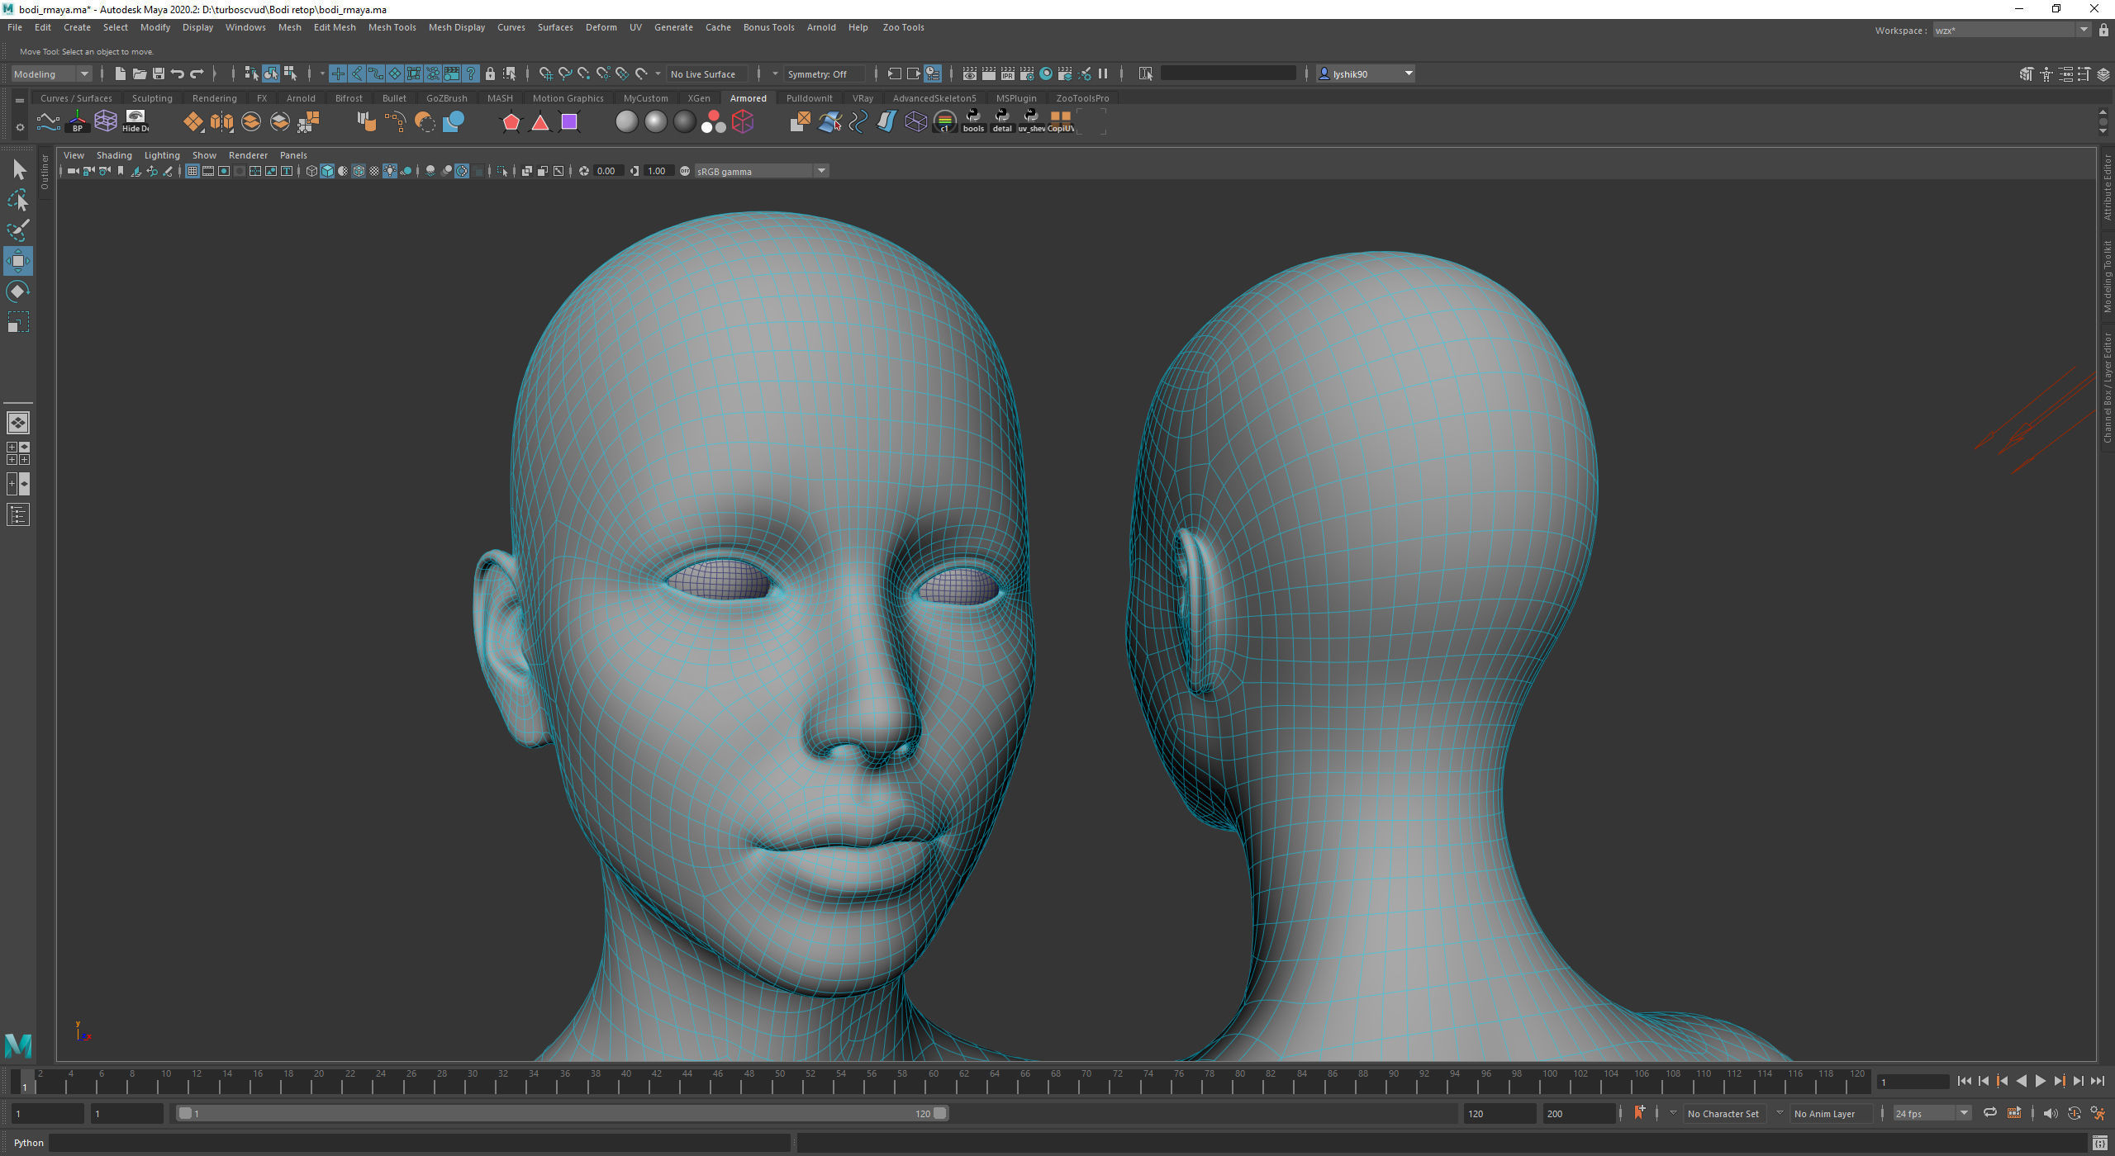Open the lyshik90 account dropdown

1366,73
